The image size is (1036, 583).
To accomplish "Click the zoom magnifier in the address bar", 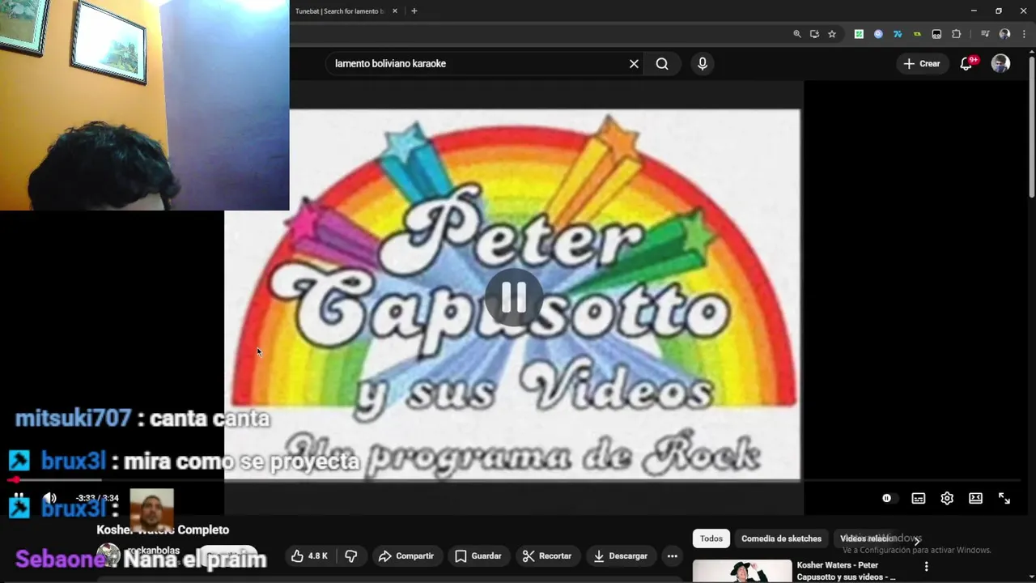I will click(797, 34).
